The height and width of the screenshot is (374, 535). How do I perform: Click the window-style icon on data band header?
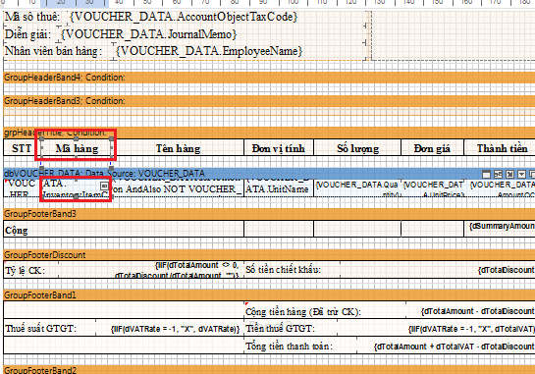(486, 175)
